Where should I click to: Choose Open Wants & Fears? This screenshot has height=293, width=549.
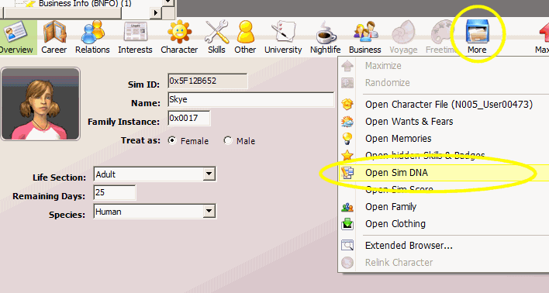pos(409,122)
